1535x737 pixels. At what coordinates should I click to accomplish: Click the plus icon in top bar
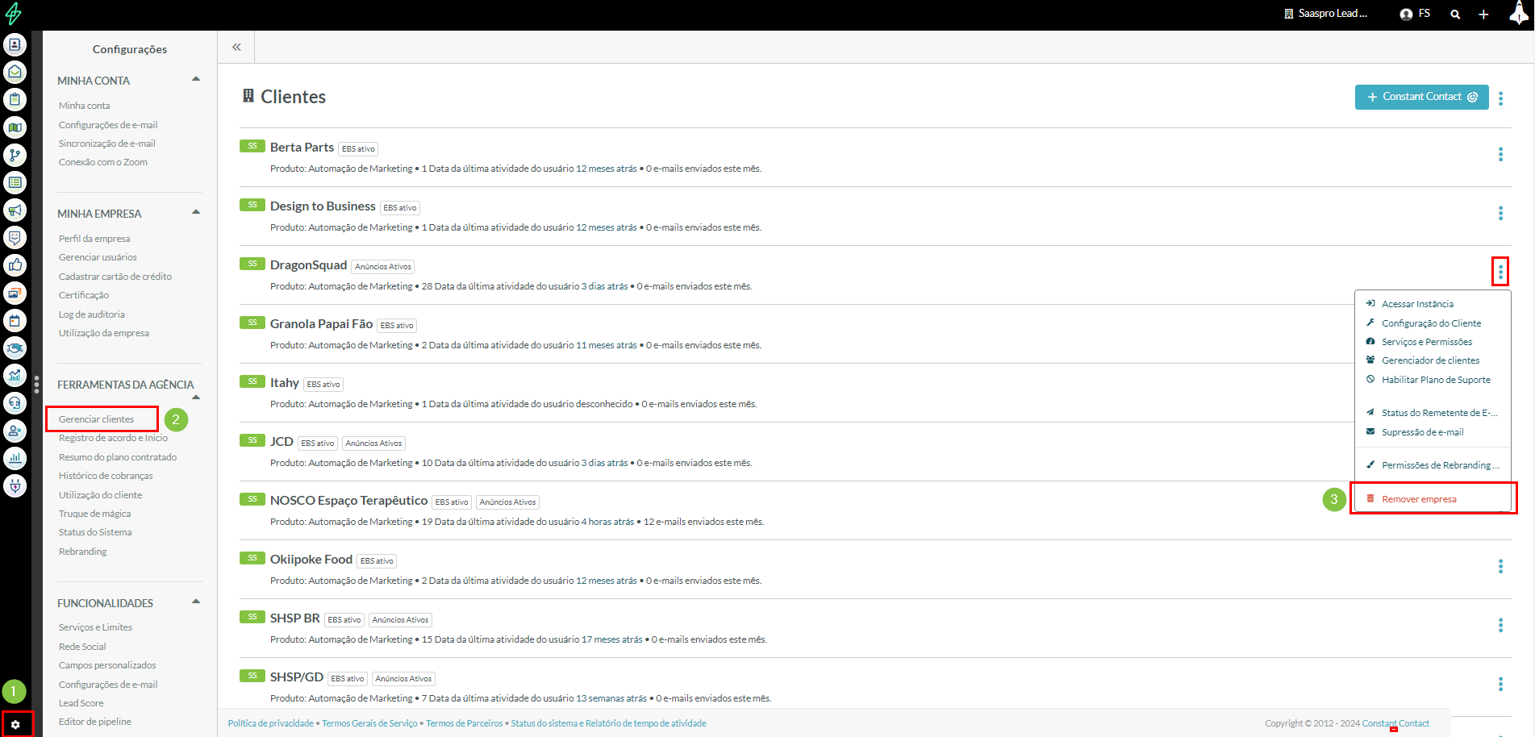click(x=1483, y=15)
